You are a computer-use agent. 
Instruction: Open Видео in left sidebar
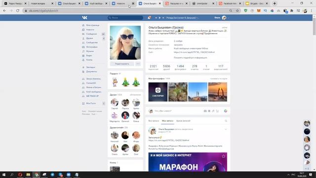89,55
